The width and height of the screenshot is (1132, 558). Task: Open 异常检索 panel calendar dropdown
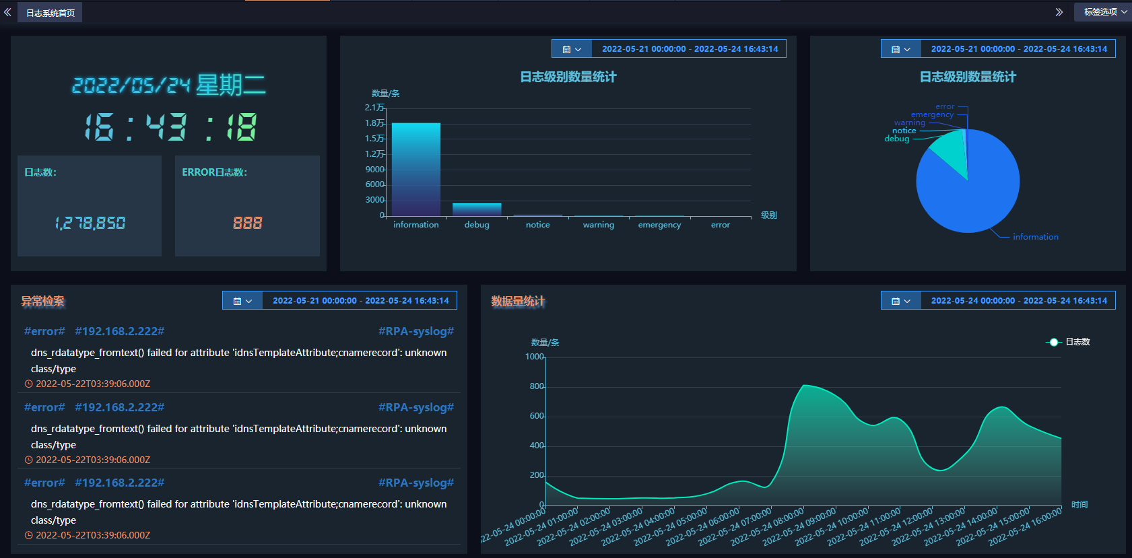coord(242,301)
